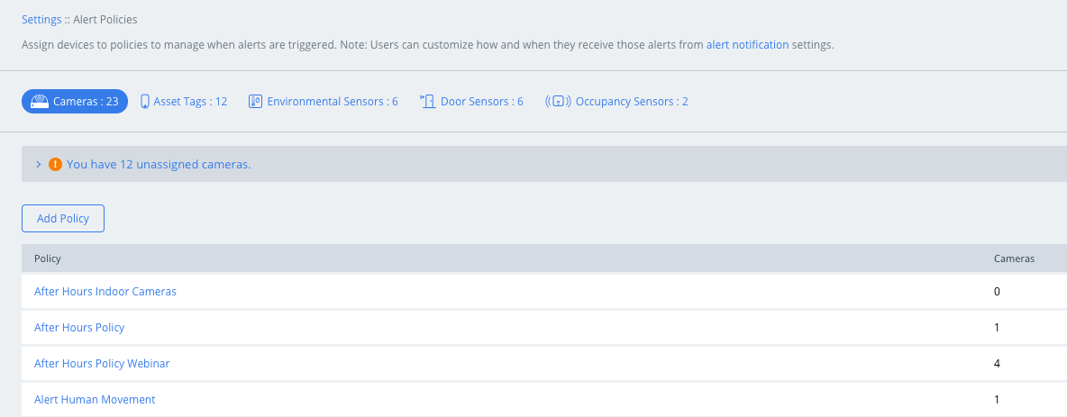Open After Hours Policy Webinar policy
Image resolution: width=1067 pixels, height=417 pixels.
(x=102, y=363)
